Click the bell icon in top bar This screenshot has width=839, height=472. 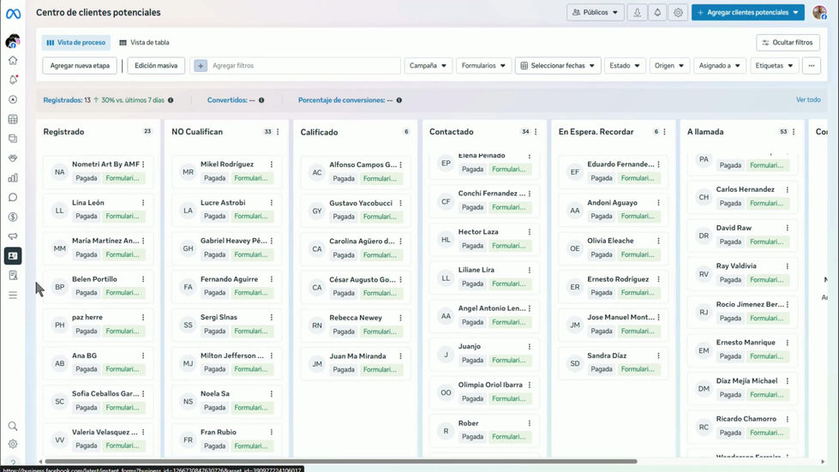(x=657, y=12)
